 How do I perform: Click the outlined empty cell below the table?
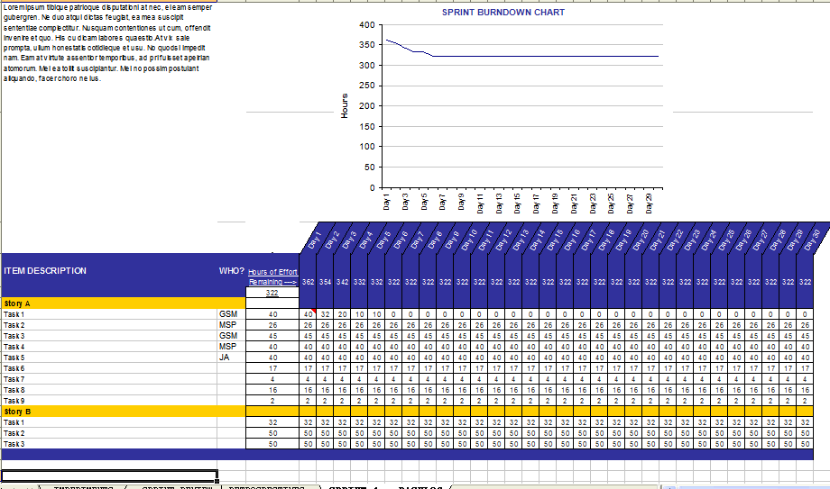[109, 475]
